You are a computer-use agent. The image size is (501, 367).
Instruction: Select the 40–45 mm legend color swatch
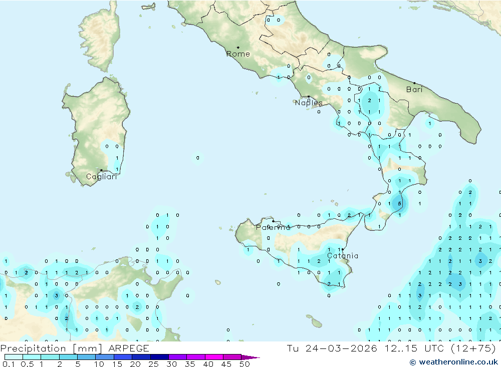pos(214,357)
